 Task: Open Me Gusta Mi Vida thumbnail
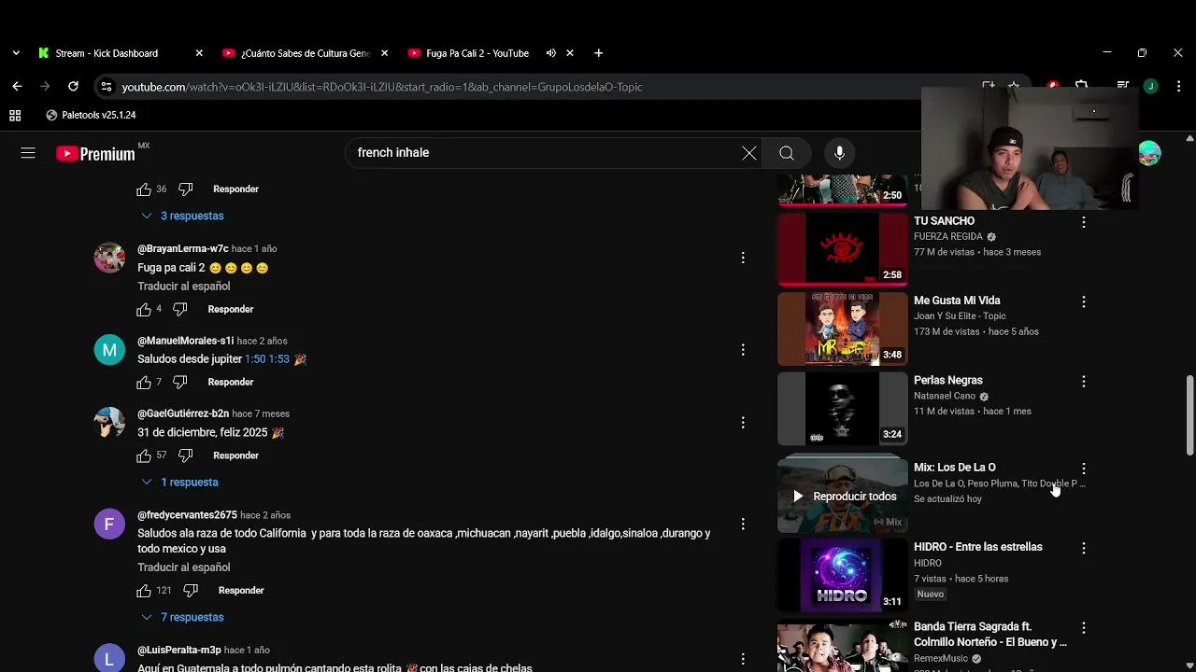coord(843,329)
